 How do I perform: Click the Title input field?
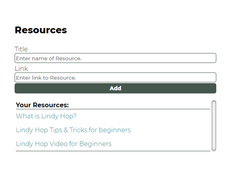click(x=115, y=58)
